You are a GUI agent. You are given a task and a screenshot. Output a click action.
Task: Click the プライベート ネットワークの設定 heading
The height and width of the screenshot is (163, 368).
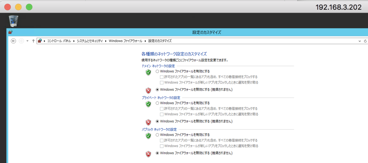pos(161,97)
